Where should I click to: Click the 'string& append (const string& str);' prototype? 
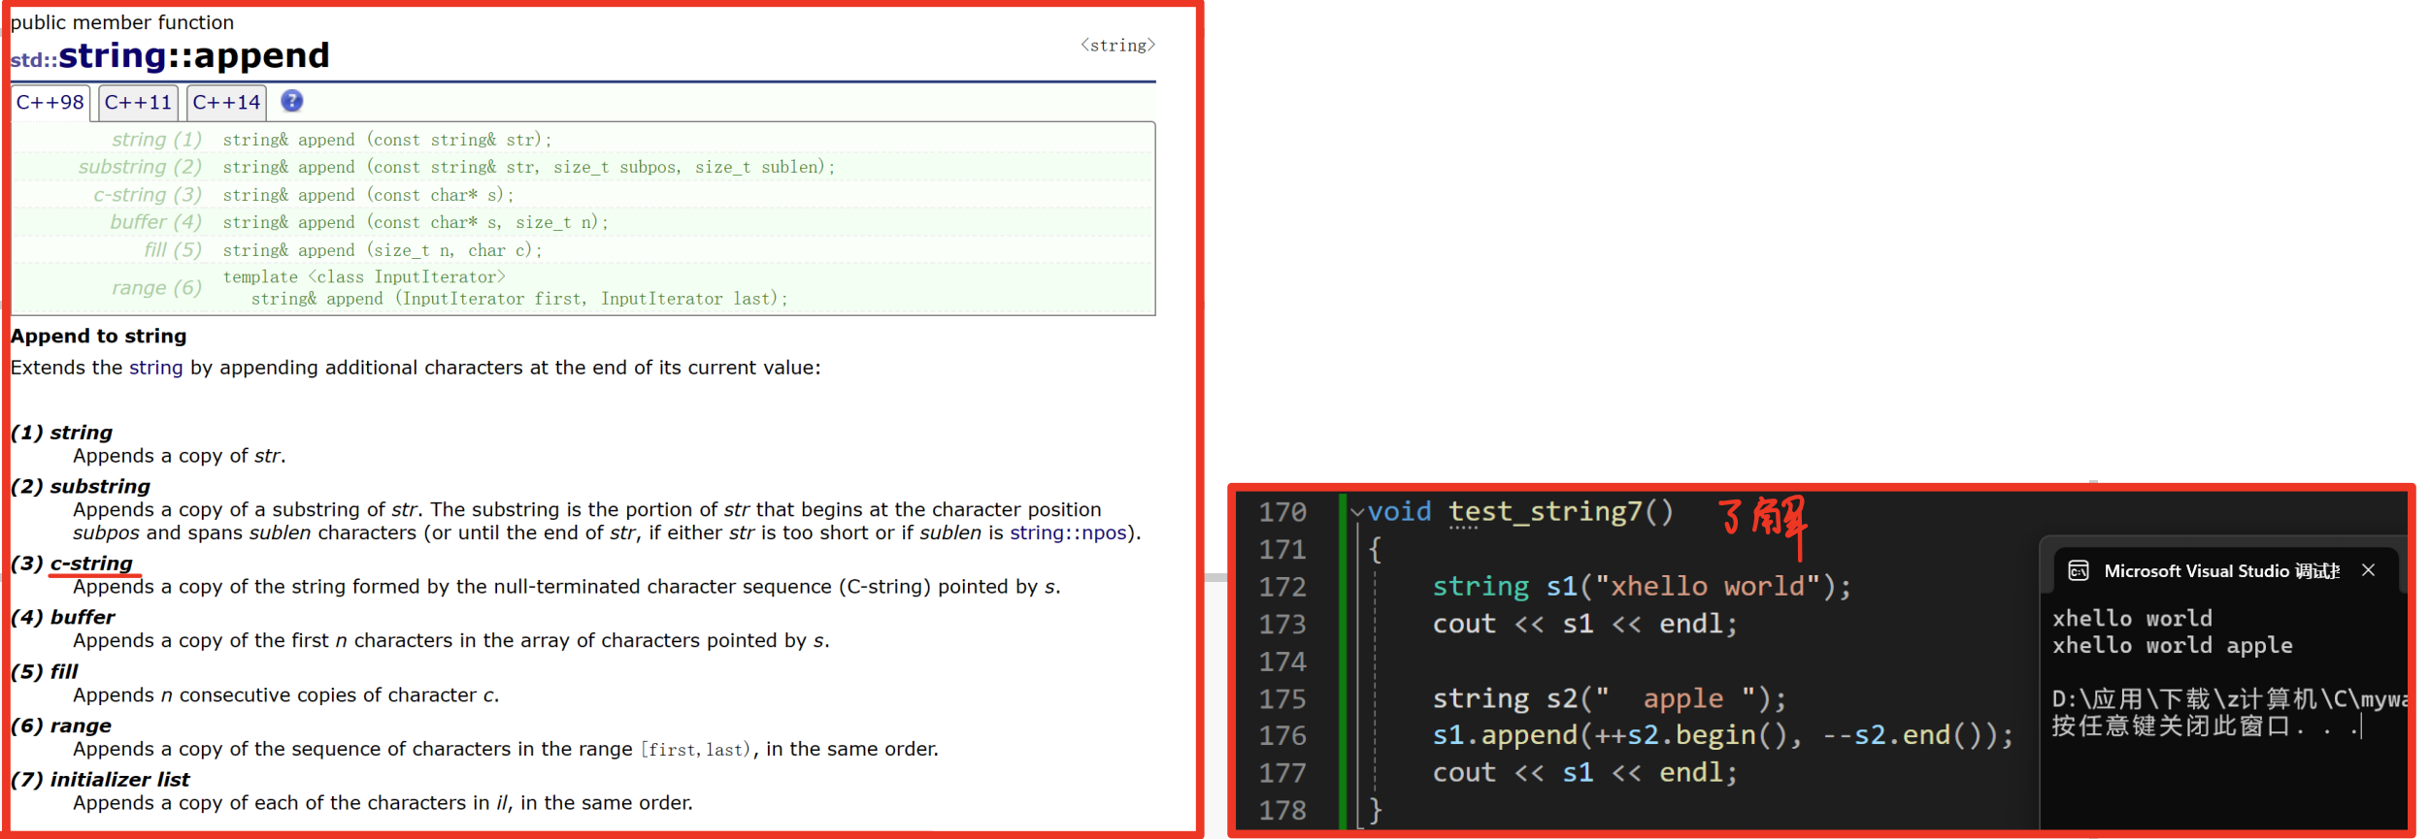coord(387,140)
